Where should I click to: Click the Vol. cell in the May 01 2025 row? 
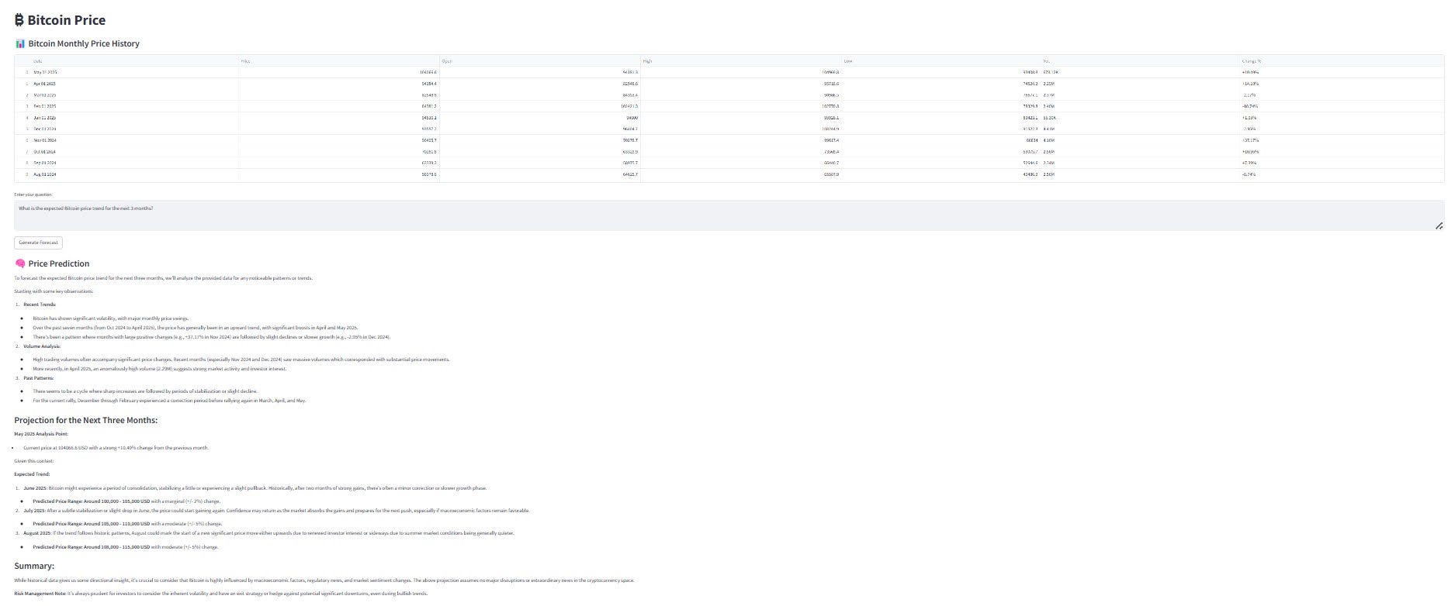pos(1141,72)
